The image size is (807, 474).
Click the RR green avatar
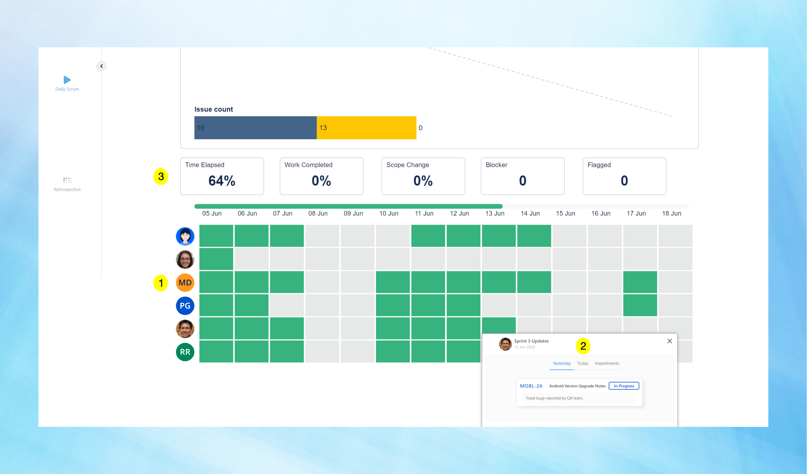click(x=185, y=352)
